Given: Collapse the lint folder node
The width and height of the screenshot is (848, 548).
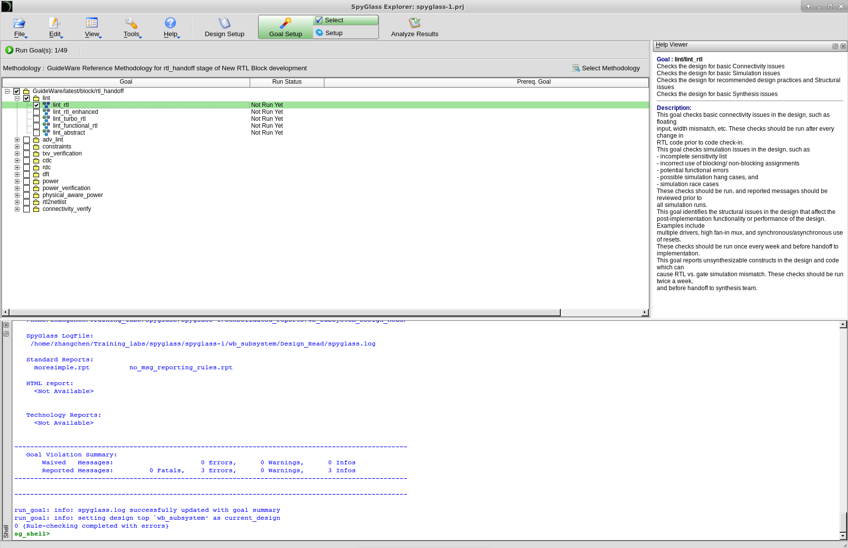Looking at the screenshot, I should 17,98.
